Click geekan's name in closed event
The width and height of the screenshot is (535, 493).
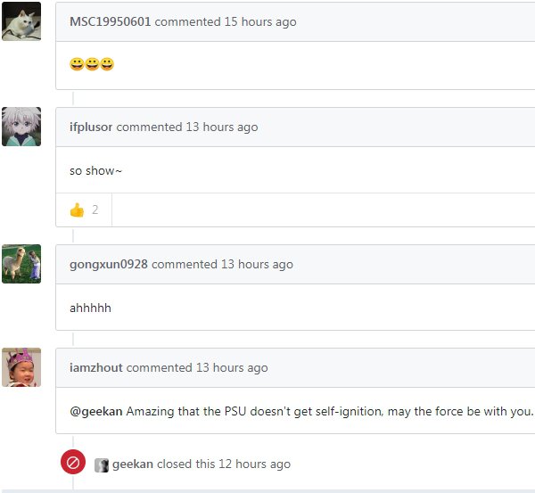coord(133,464)
